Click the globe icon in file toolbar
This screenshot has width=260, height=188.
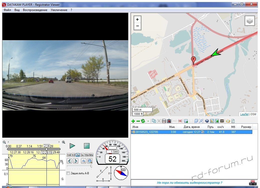coord(207,121)
